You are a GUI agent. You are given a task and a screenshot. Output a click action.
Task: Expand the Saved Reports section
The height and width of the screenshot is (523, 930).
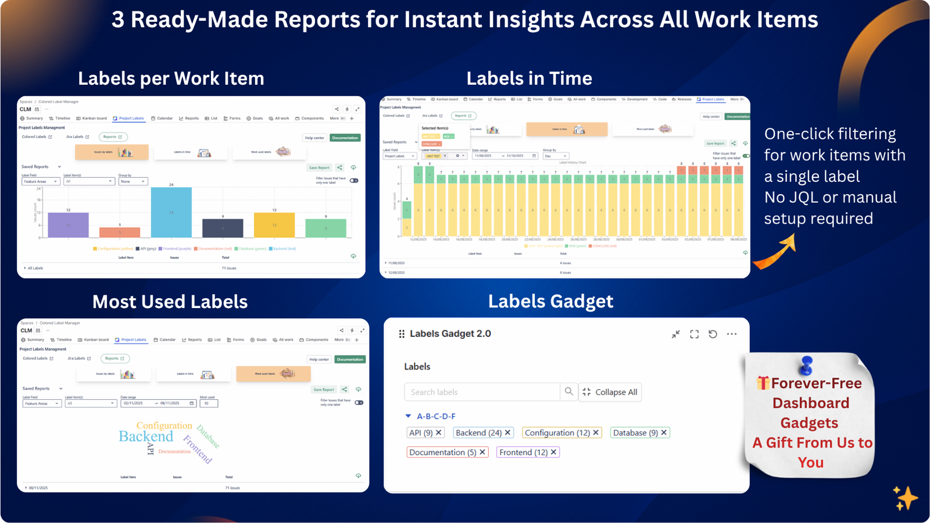(59, 167)
